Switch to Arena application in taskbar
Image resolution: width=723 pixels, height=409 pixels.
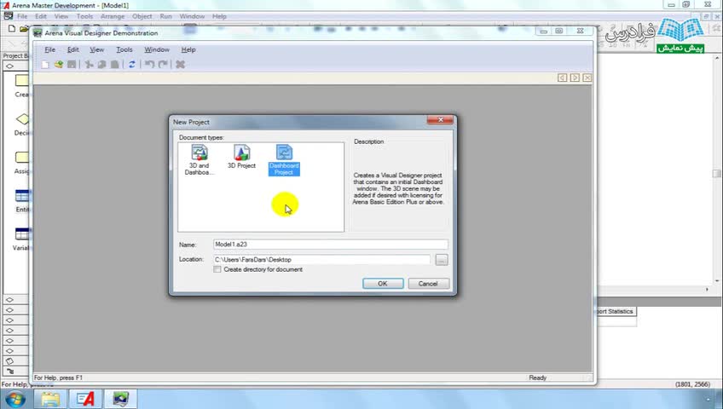click(x=85, y=399)
